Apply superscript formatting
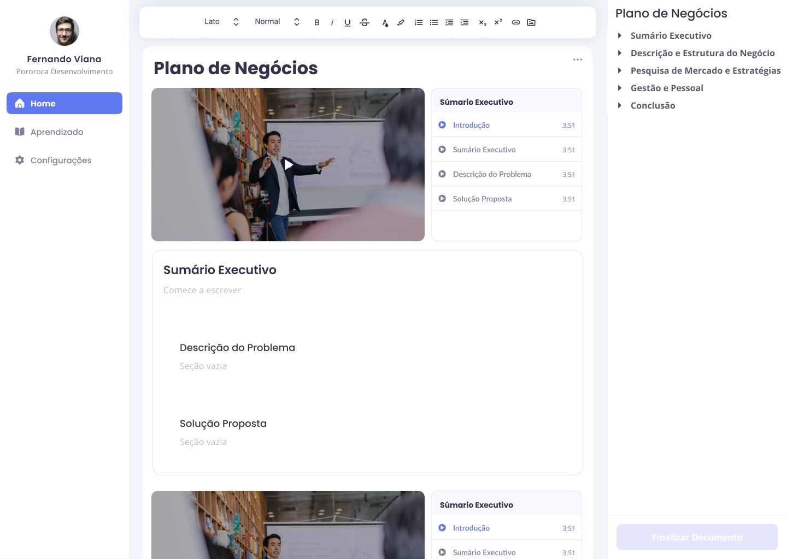This screenshot has width=787, height=559. 498,22
